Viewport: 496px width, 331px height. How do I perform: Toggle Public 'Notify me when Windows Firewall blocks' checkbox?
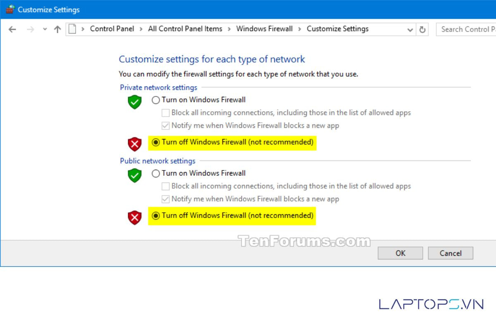[166, 199]
